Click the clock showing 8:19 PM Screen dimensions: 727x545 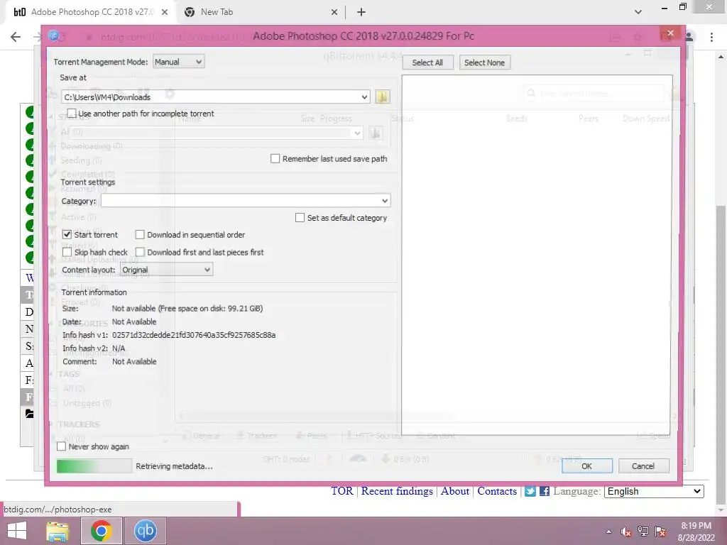(696, 526)
